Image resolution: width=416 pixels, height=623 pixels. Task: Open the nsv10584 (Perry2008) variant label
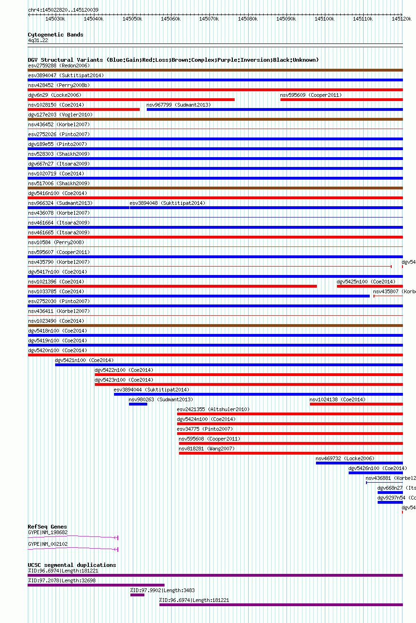56,242
